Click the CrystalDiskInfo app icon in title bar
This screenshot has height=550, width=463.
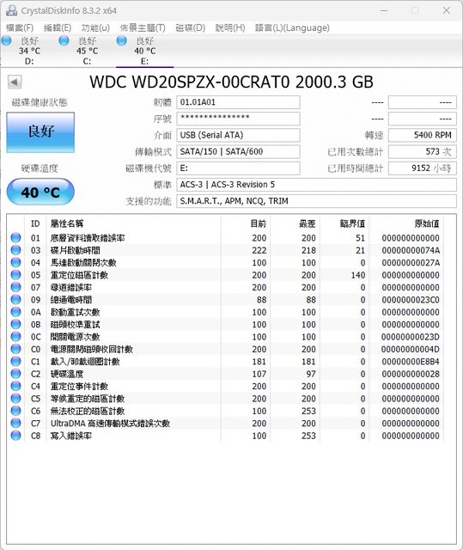click(11, 10)
